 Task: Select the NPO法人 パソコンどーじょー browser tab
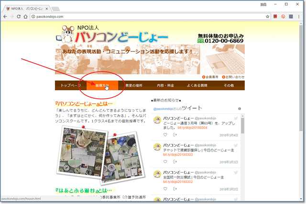pos(26,9)
